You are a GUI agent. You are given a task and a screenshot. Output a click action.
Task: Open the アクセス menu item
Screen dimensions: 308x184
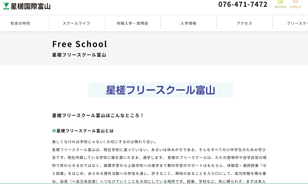coord(244,23)
